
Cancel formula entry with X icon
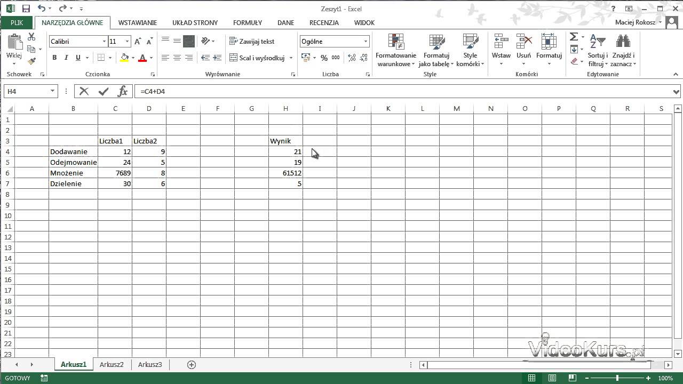[x=84, y=91]
